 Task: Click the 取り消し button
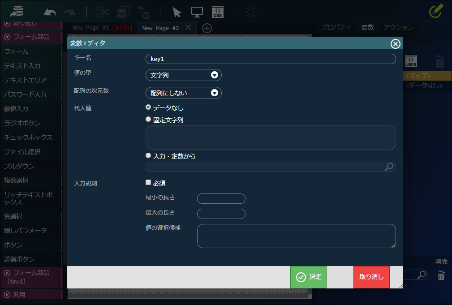pyautogui.click(x=371, y=277)
